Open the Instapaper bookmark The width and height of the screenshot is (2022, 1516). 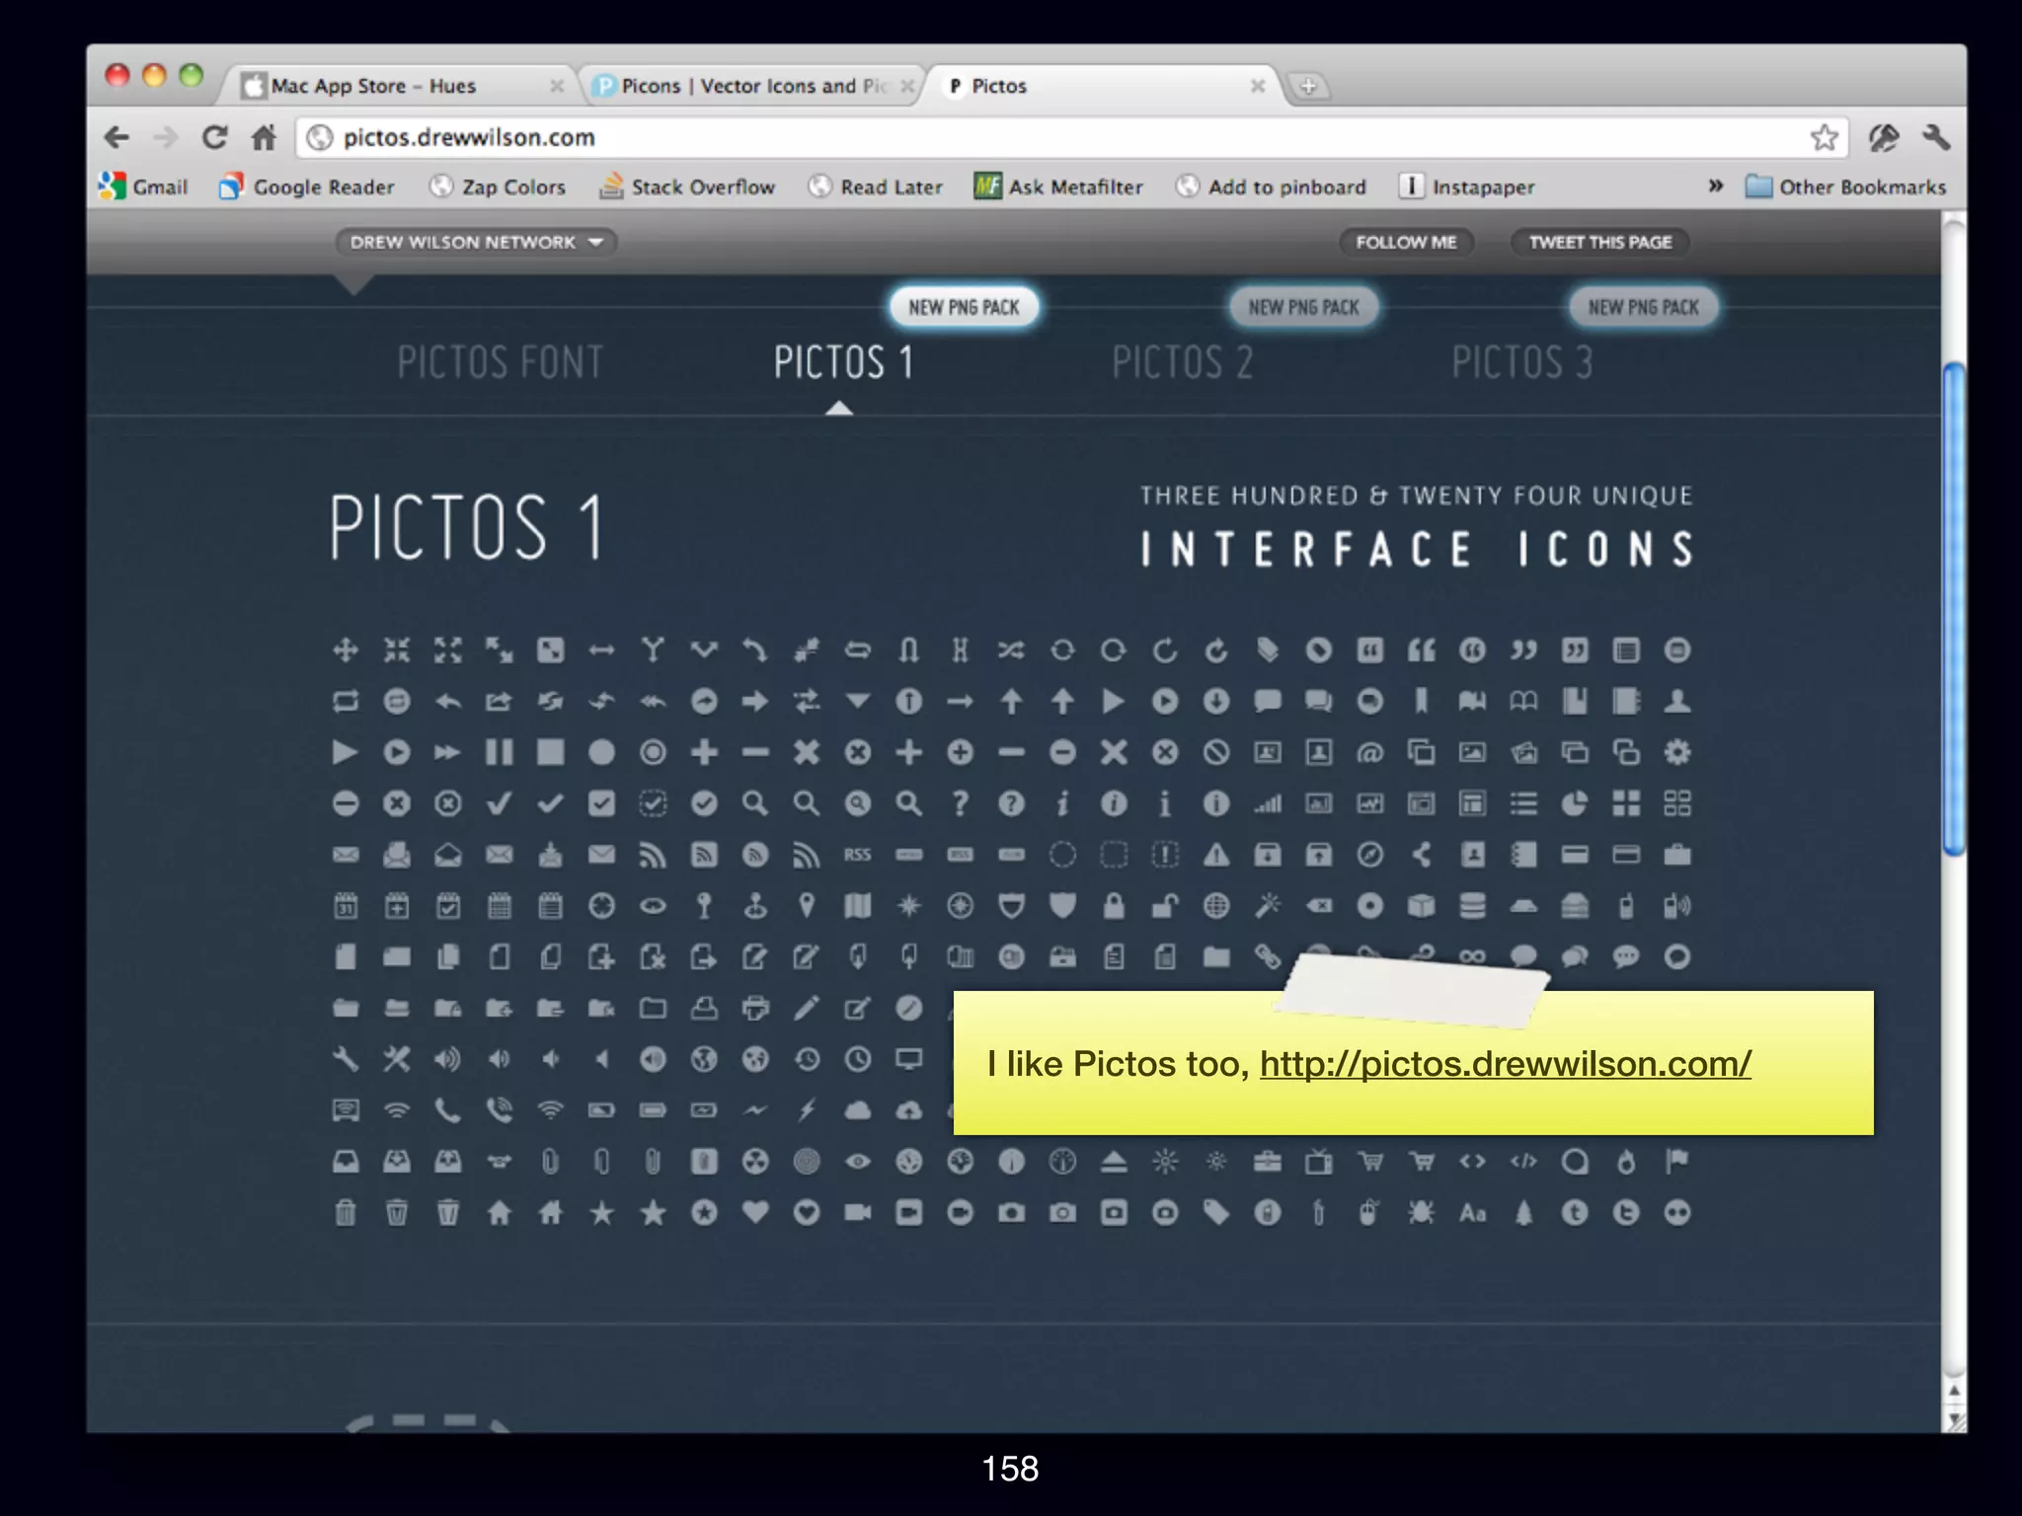pyautogui.click(x=1467, y=187)
